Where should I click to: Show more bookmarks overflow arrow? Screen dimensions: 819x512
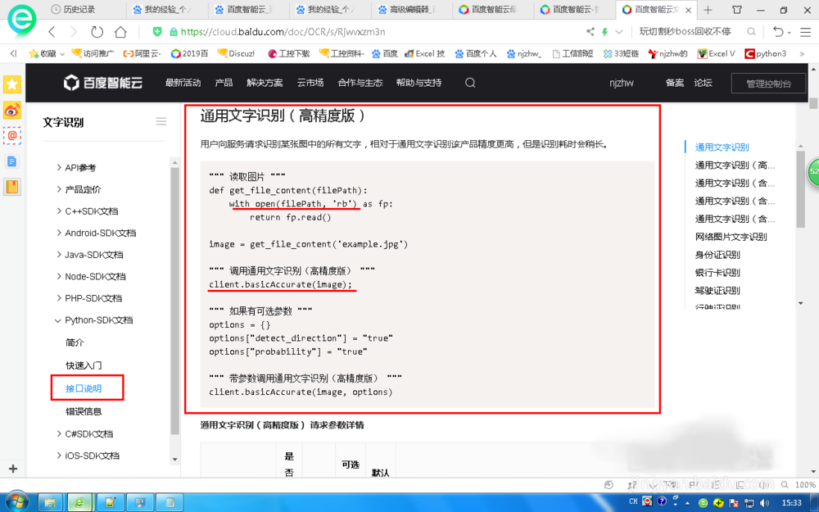[802, 54]
